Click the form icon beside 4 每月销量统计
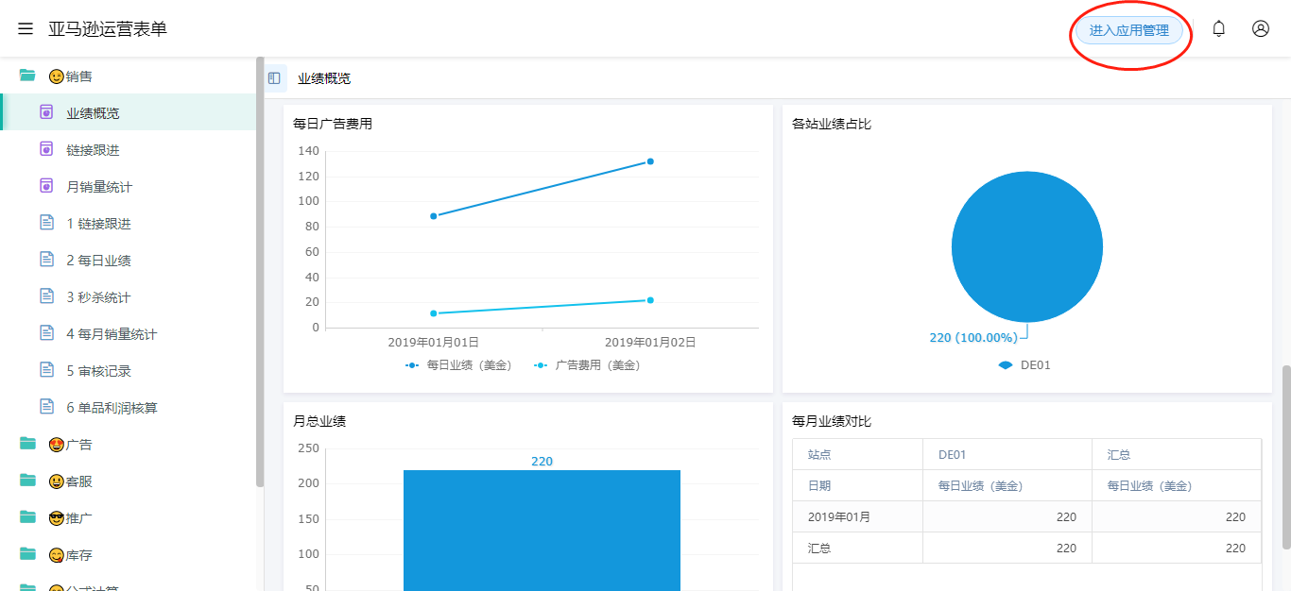 coord(46,333)
